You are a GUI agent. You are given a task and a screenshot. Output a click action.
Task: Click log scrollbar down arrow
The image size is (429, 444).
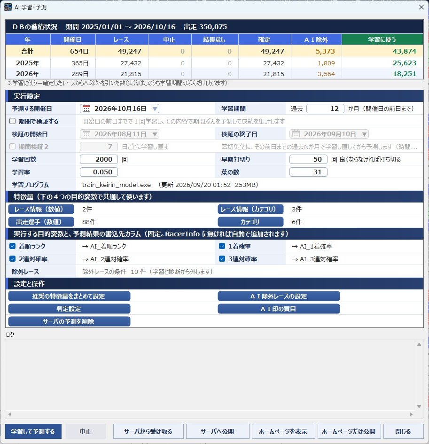click(419, 406)
